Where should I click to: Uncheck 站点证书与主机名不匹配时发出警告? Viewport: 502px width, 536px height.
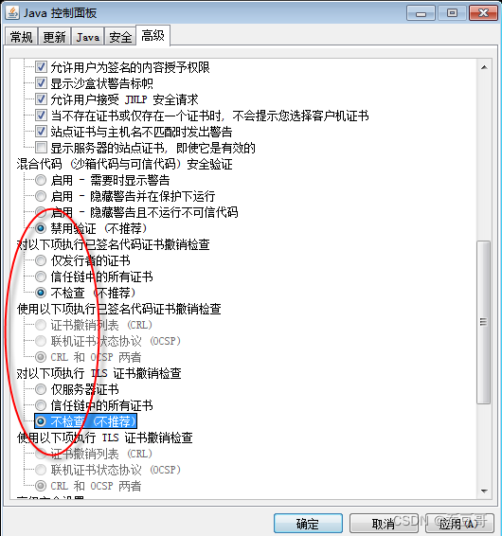click(x=41, y=132)
